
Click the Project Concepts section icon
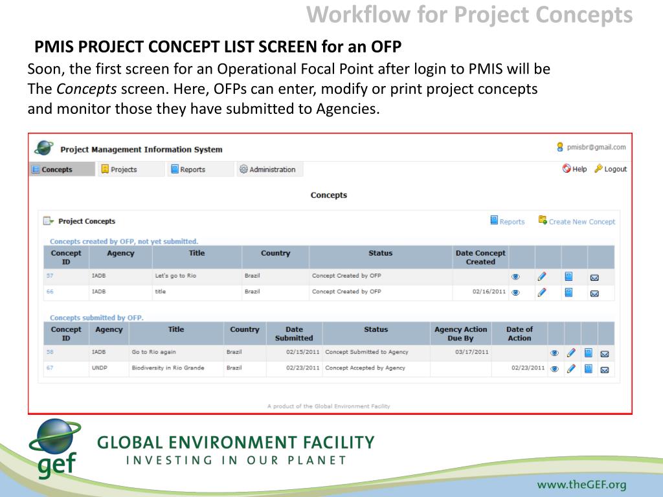[x=48, y=221]
